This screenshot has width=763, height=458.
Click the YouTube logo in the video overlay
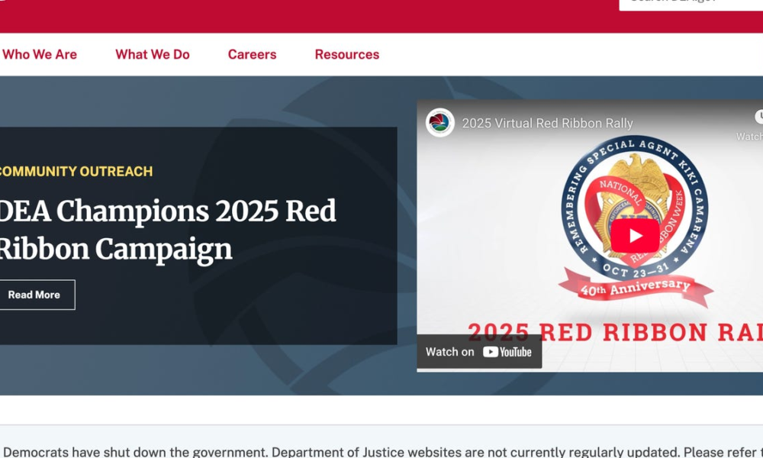[x=507, y=352]
